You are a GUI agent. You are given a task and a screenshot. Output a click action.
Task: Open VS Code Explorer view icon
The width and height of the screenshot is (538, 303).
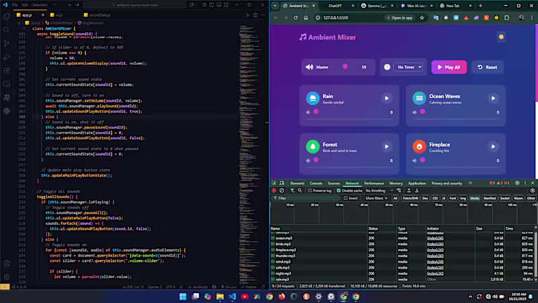(x=7, y=16)
